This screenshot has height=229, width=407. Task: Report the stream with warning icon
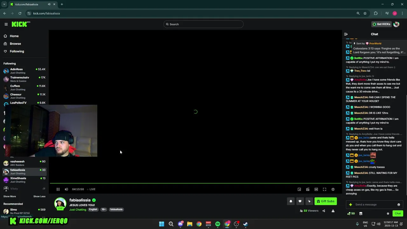click(333, 211)
